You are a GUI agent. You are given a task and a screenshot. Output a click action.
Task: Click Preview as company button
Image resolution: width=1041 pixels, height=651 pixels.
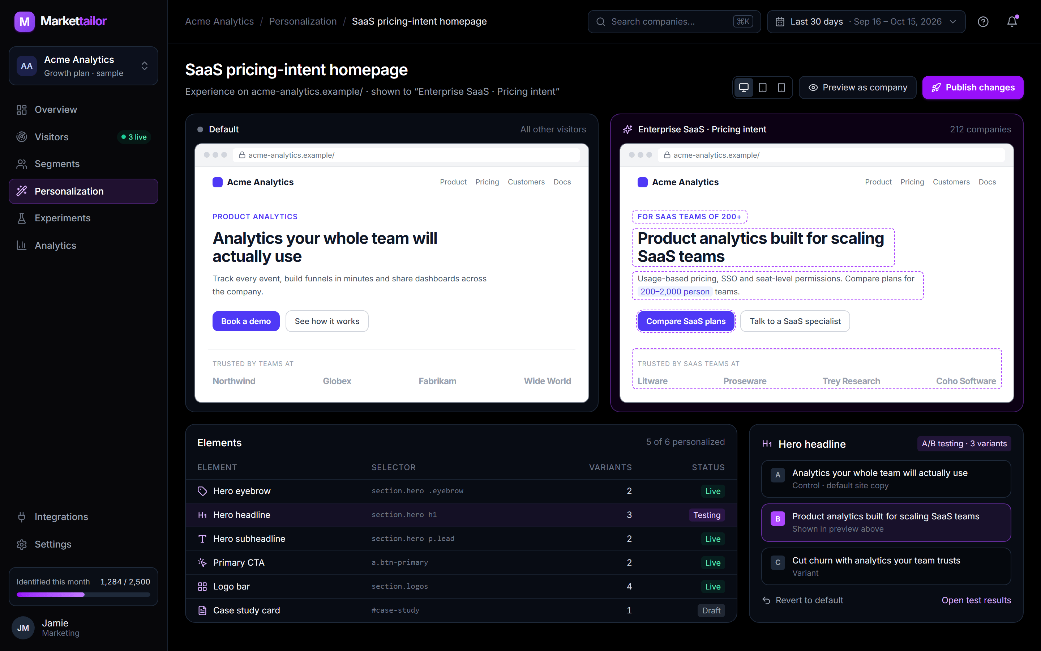[857, 88]
